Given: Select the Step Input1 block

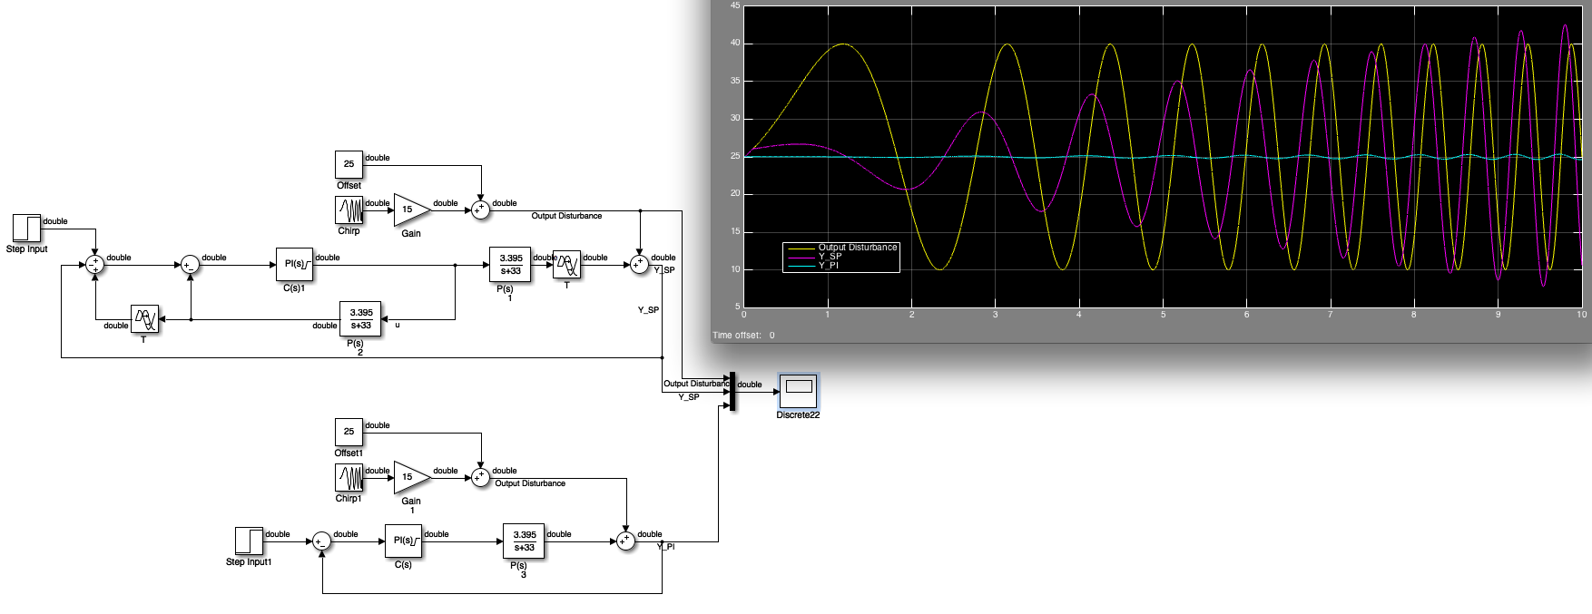Looking at the screenshot, I should [x=249, y=541].
